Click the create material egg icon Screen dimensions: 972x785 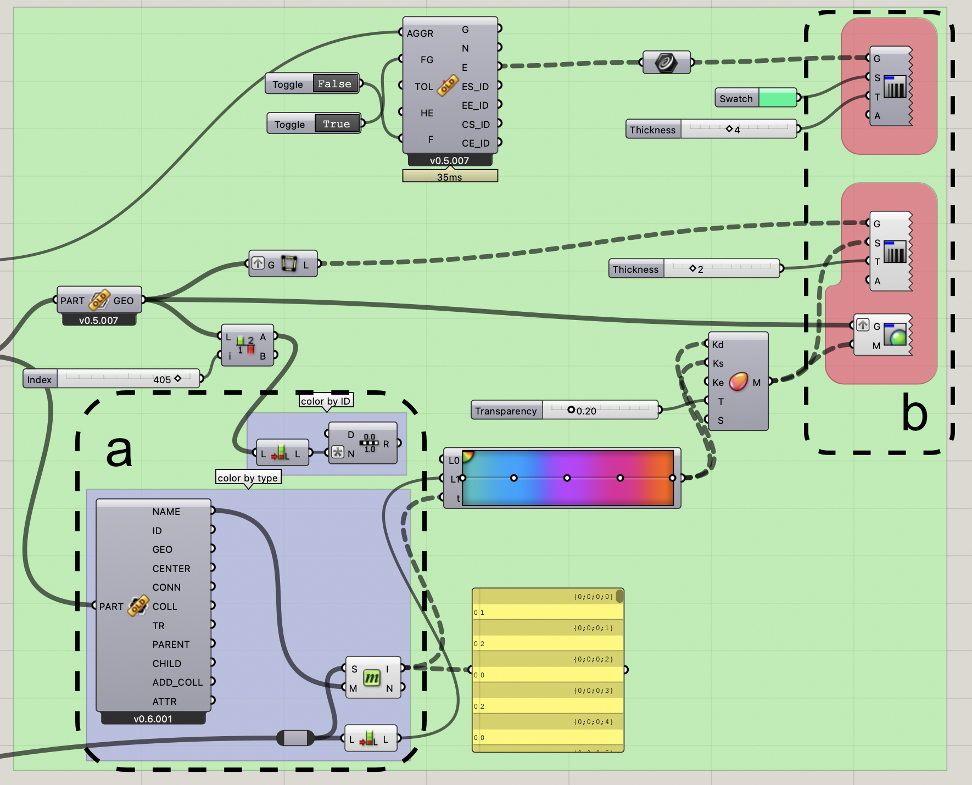point(738,381)
